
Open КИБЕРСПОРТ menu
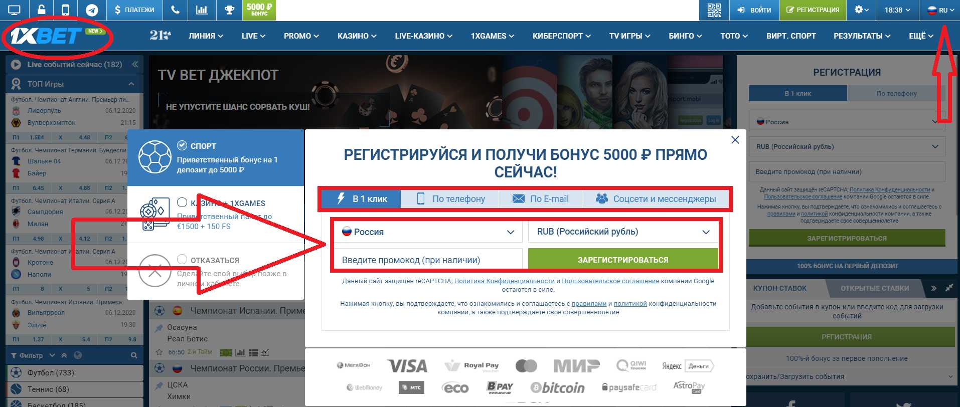point(561,36)
